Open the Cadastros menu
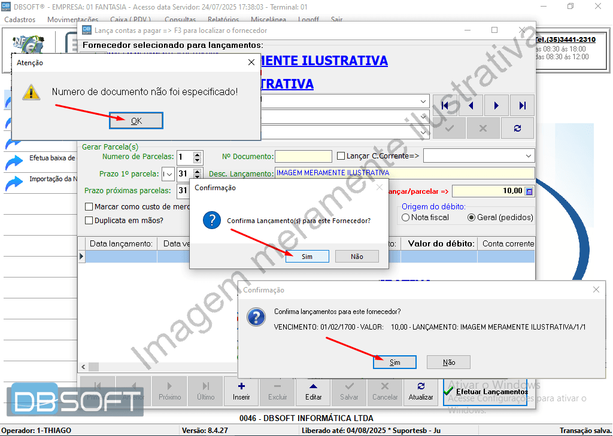The image size is (613, 436). 20,19
